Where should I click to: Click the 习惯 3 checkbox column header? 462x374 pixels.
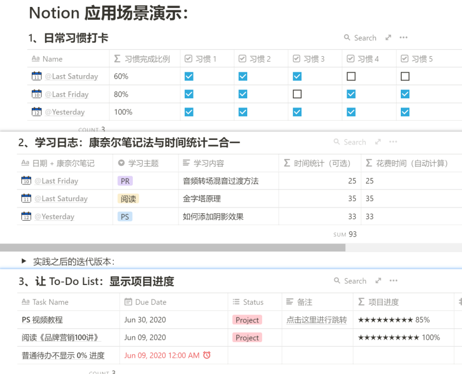tap(315, 59)
